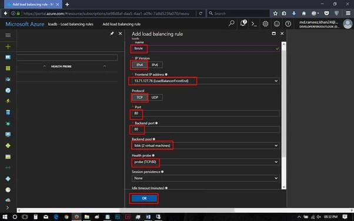Open the account avatar menu
Viewport: 354px width, 221px height.
(348, 24)
